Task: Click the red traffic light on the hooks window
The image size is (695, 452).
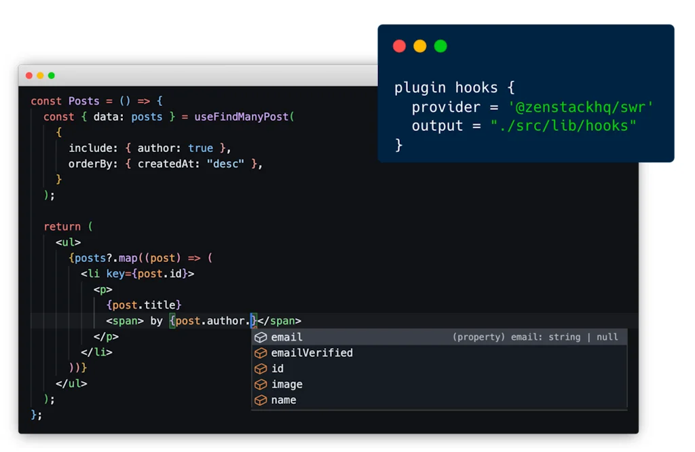Action: [399, 46]
